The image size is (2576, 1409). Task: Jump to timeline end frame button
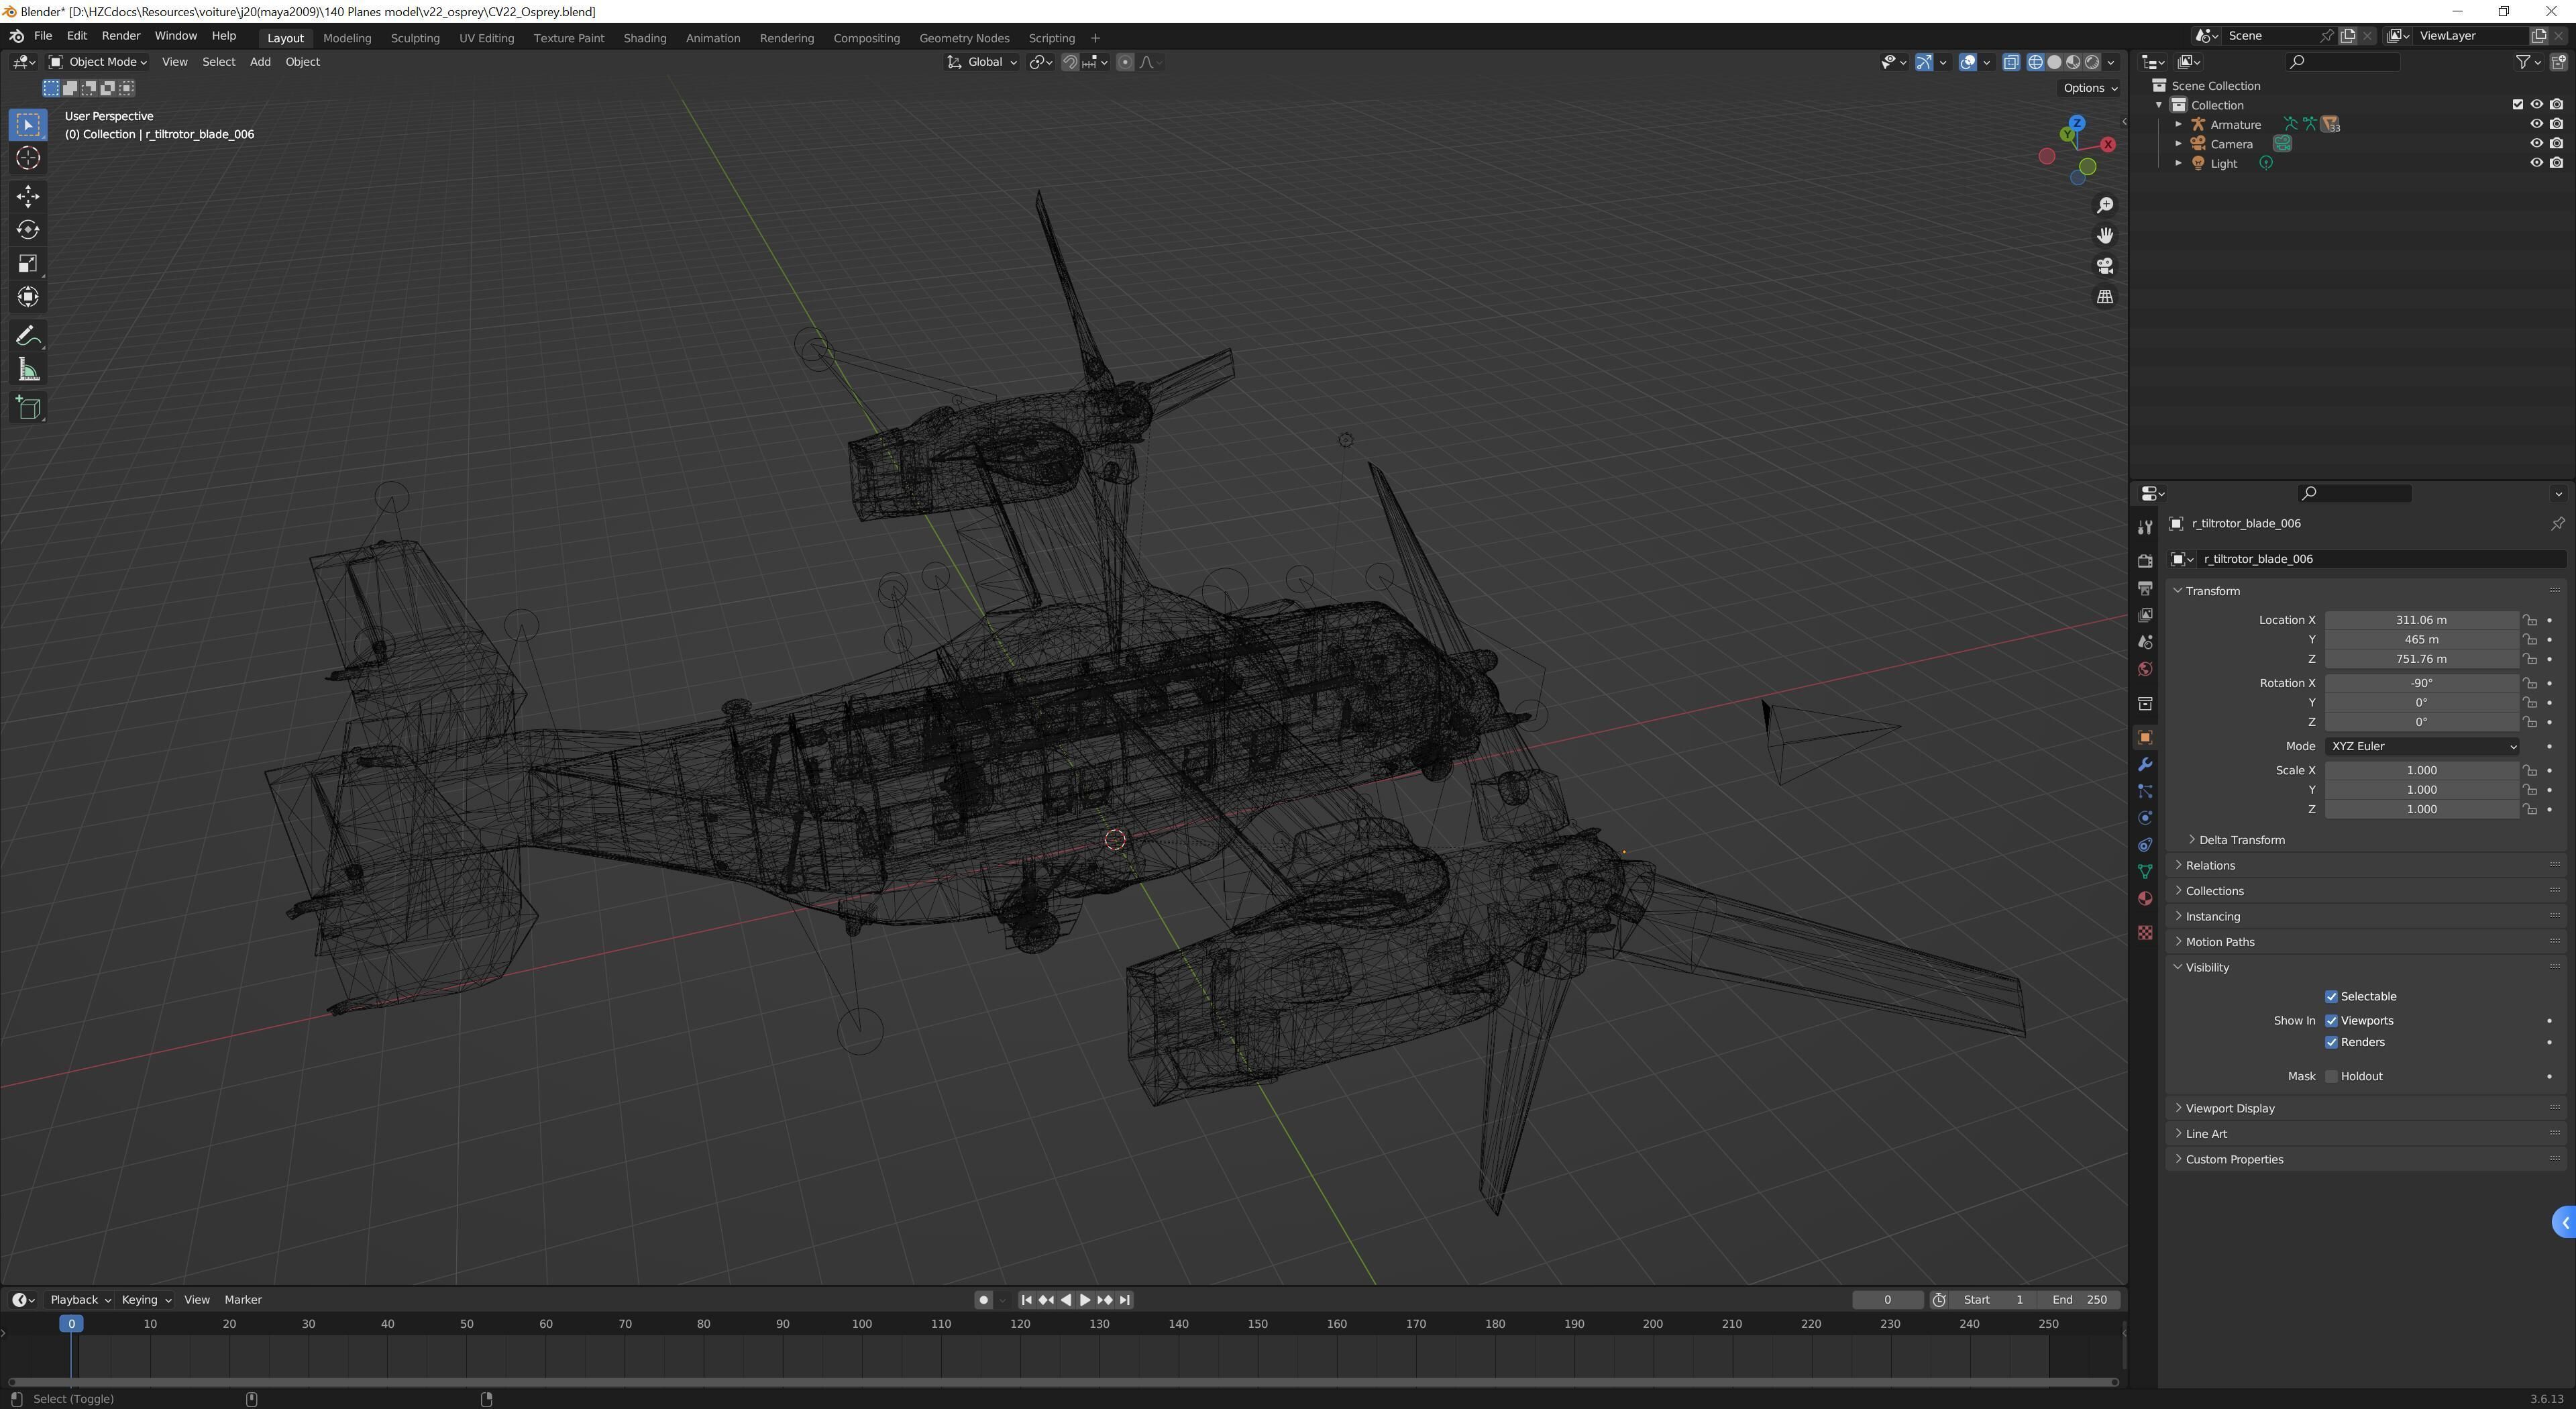tap(1125, 1300)
